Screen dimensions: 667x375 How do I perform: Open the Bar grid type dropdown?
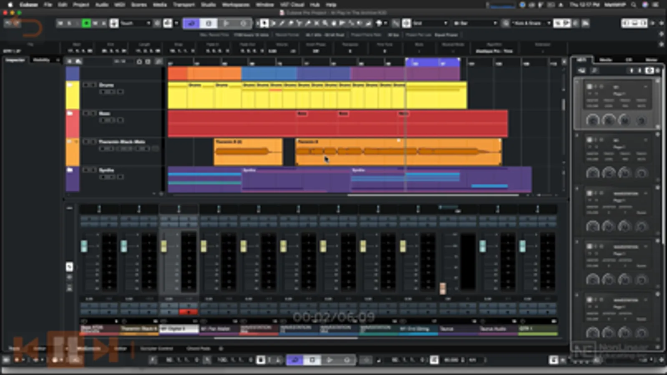pyautogui.click(x=475, y=23)
